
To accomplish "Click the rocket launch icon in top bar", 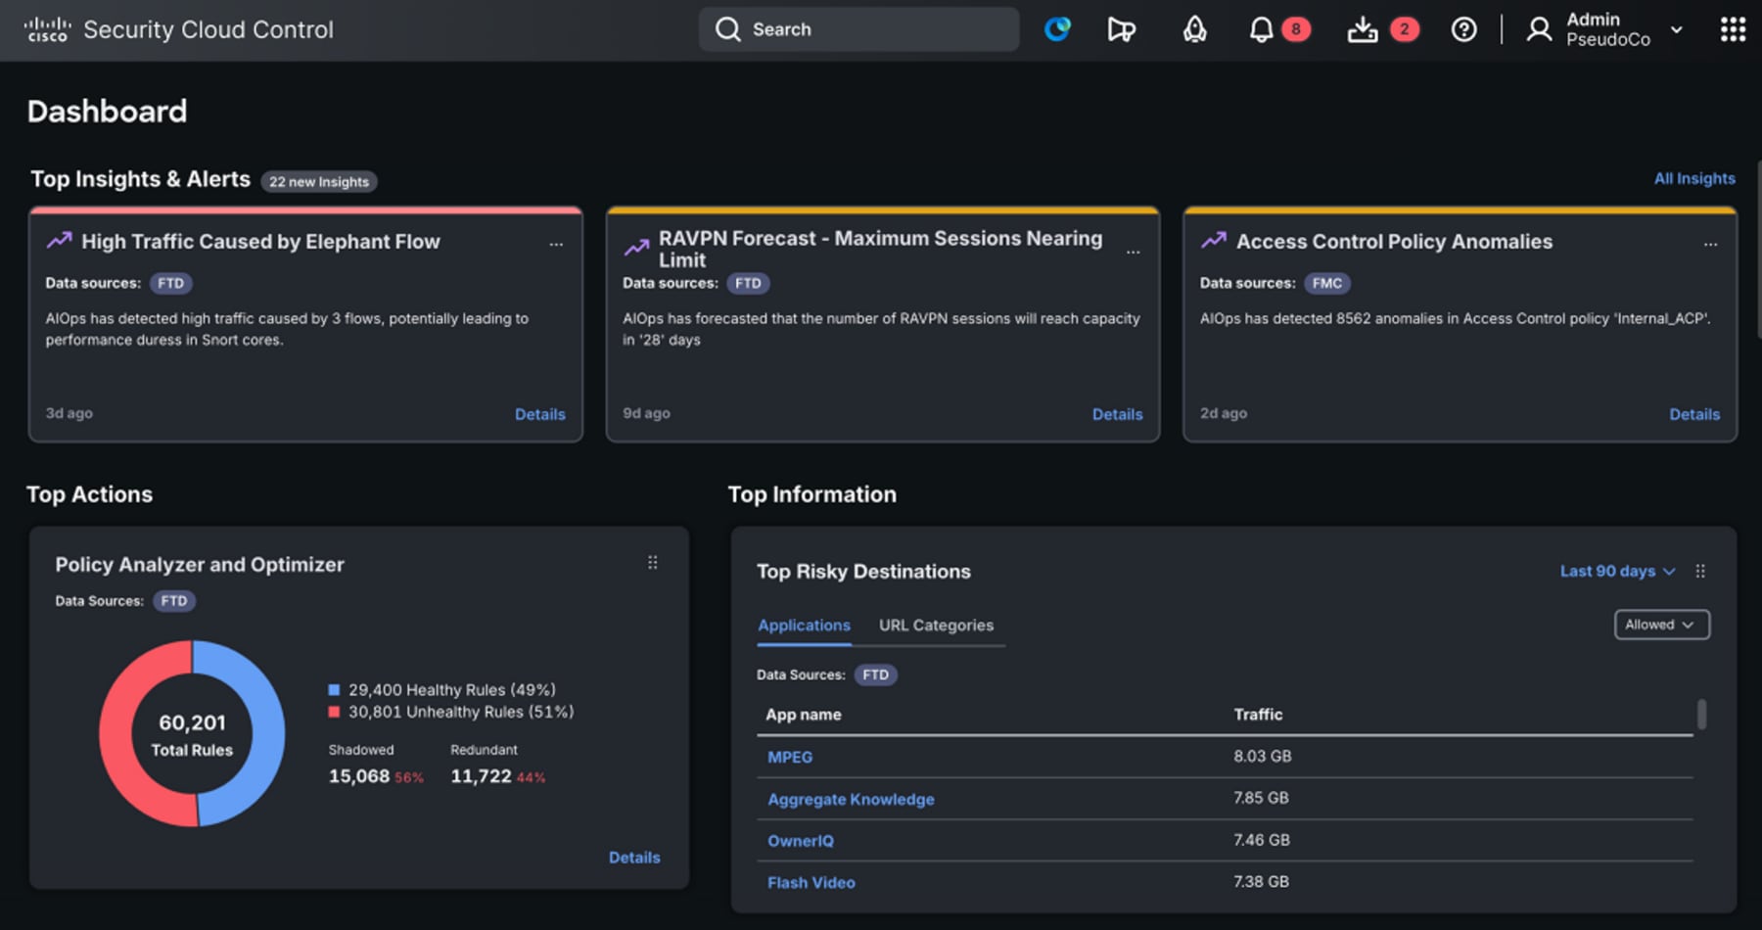I will pyautogui.click(x=1193, y=29).
